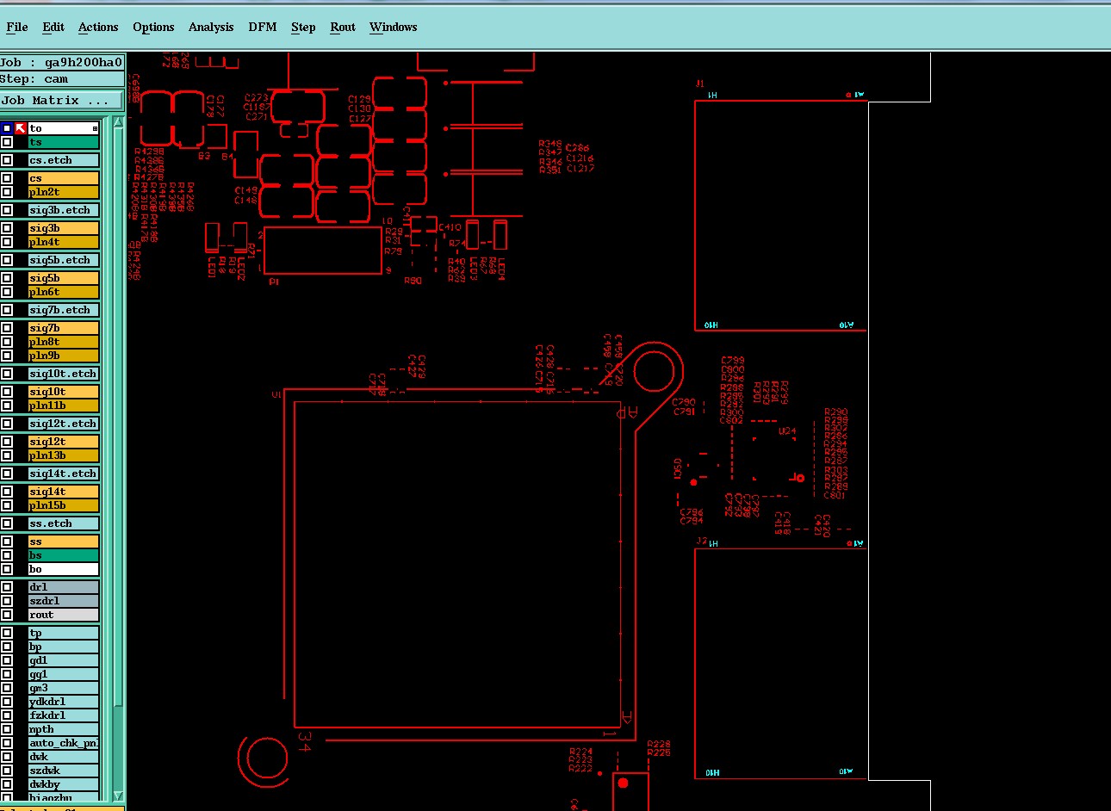
Task: Click the down arrow of the layer list scrollbar
Action: point(119,796)
